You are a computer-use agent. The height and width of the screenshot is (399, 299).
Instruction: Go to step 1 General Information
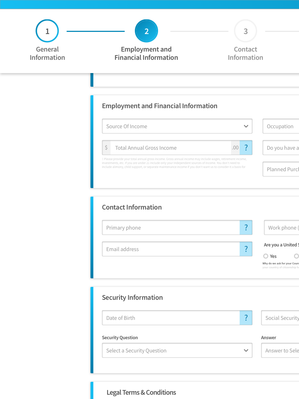(47, 40)
